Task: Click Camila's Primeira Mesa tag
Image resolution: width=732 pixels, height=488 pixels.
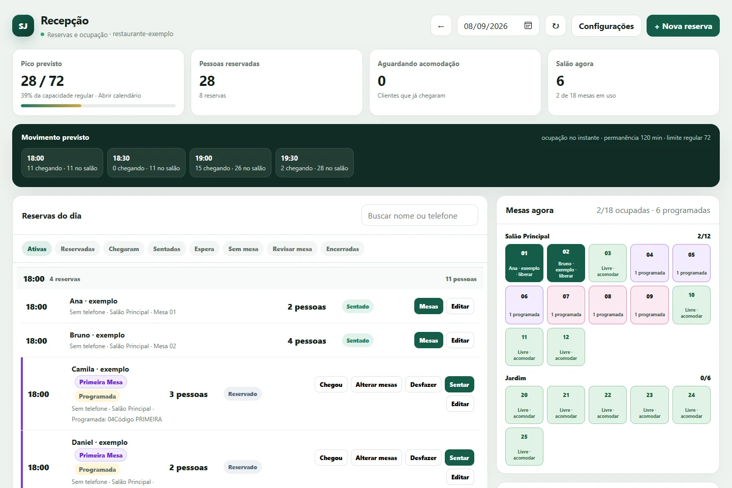Action: click(x=101, y=382)
